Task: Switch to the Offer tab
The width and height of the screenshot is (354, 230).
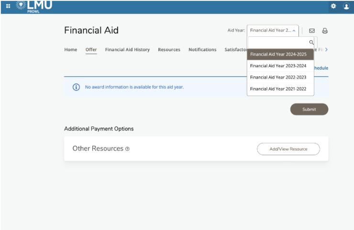Action: coord(91,49)
